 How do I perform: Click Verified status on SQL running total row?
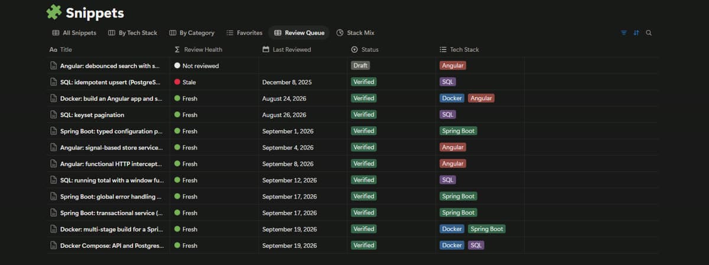click(363, 180)
